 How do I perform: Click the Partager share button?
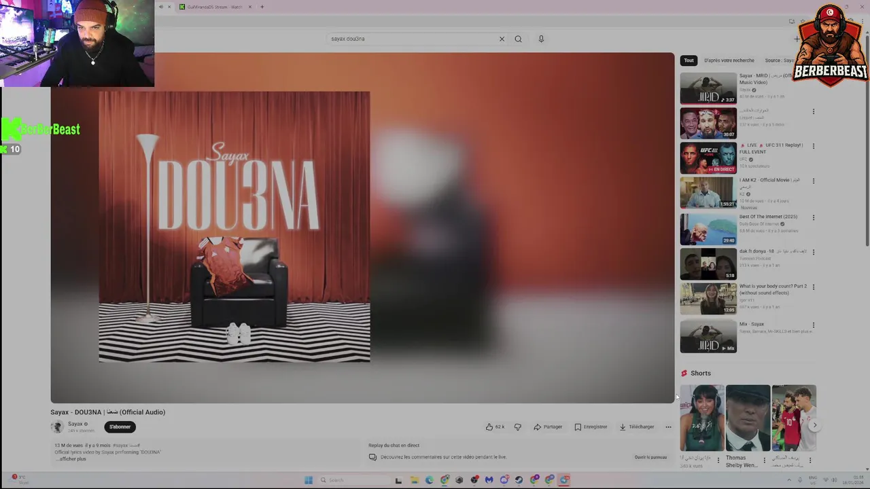coord(548,427)
